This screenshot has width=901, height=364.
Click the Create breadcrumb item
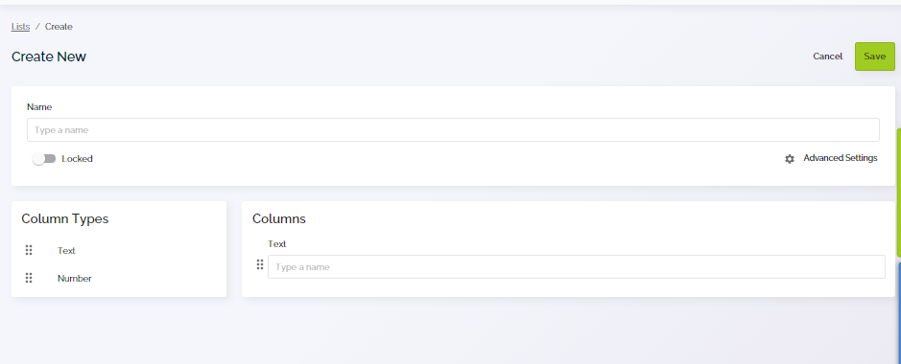click(59, 27)
